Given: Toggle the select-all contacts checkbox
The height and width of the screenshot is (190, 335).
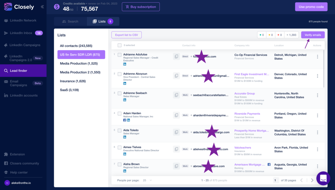Looking at the screenshot, I should [119, 45].
